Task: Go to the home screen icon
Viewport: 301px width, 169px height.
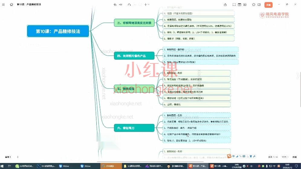Action: (11, 5)
